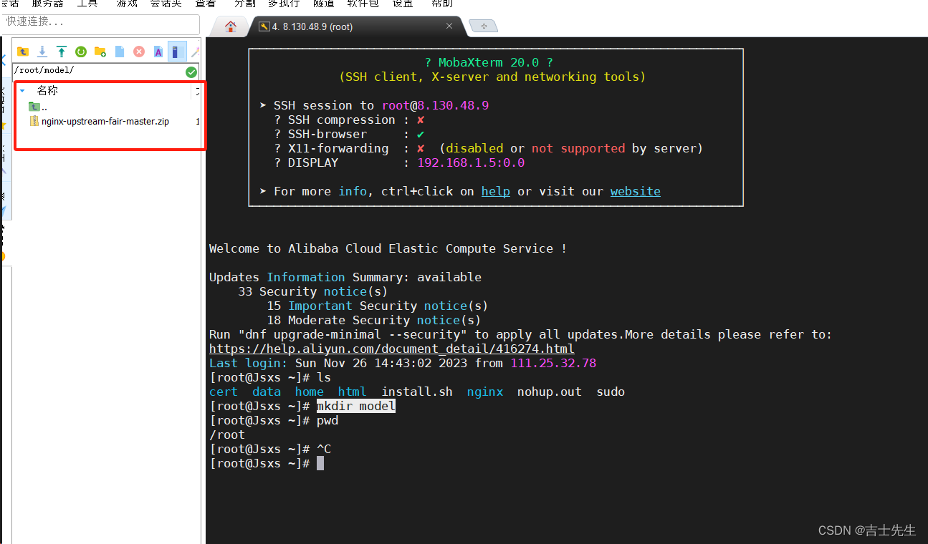This screenshot has width=928, height=544.
Task: Open the 服务器 (Servers) menu
Action: (x=47, y=4)
